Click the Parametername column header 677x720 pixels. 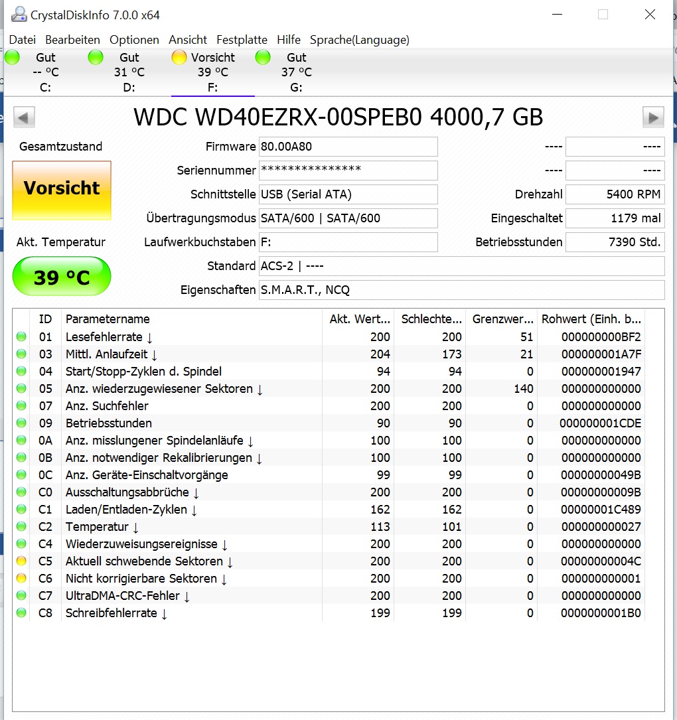pyautogui.click(x=192, y=319)
